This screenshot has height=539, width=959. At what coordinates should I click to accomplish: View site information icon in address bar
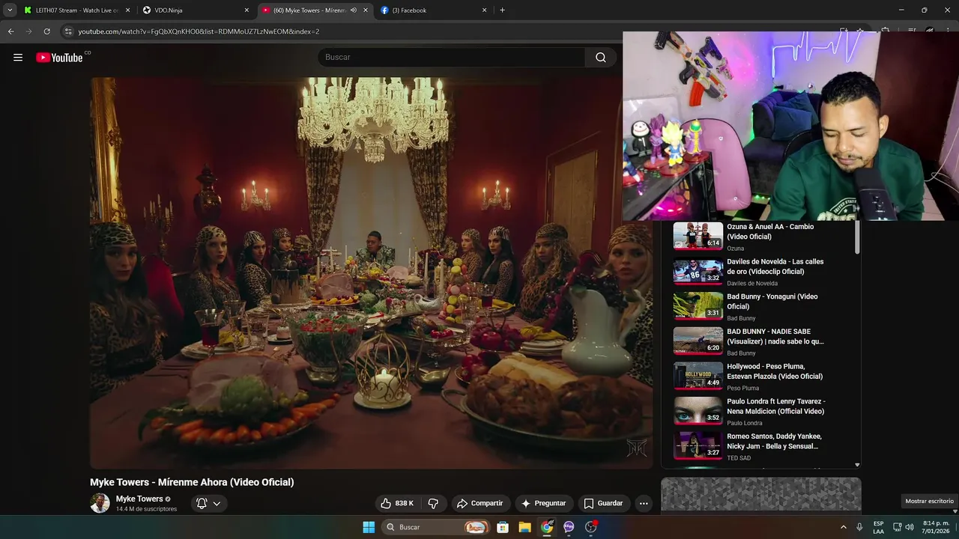69,31
